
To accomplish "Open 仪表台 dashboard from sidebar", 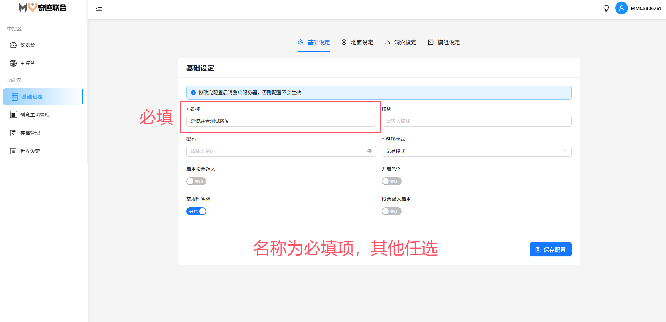I will [27, 45].
